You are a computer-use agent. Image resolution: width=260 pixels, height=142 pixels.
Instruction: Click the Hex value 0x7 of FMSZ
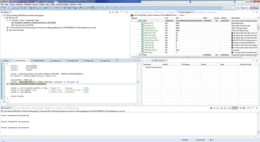(x=166, y=50)
